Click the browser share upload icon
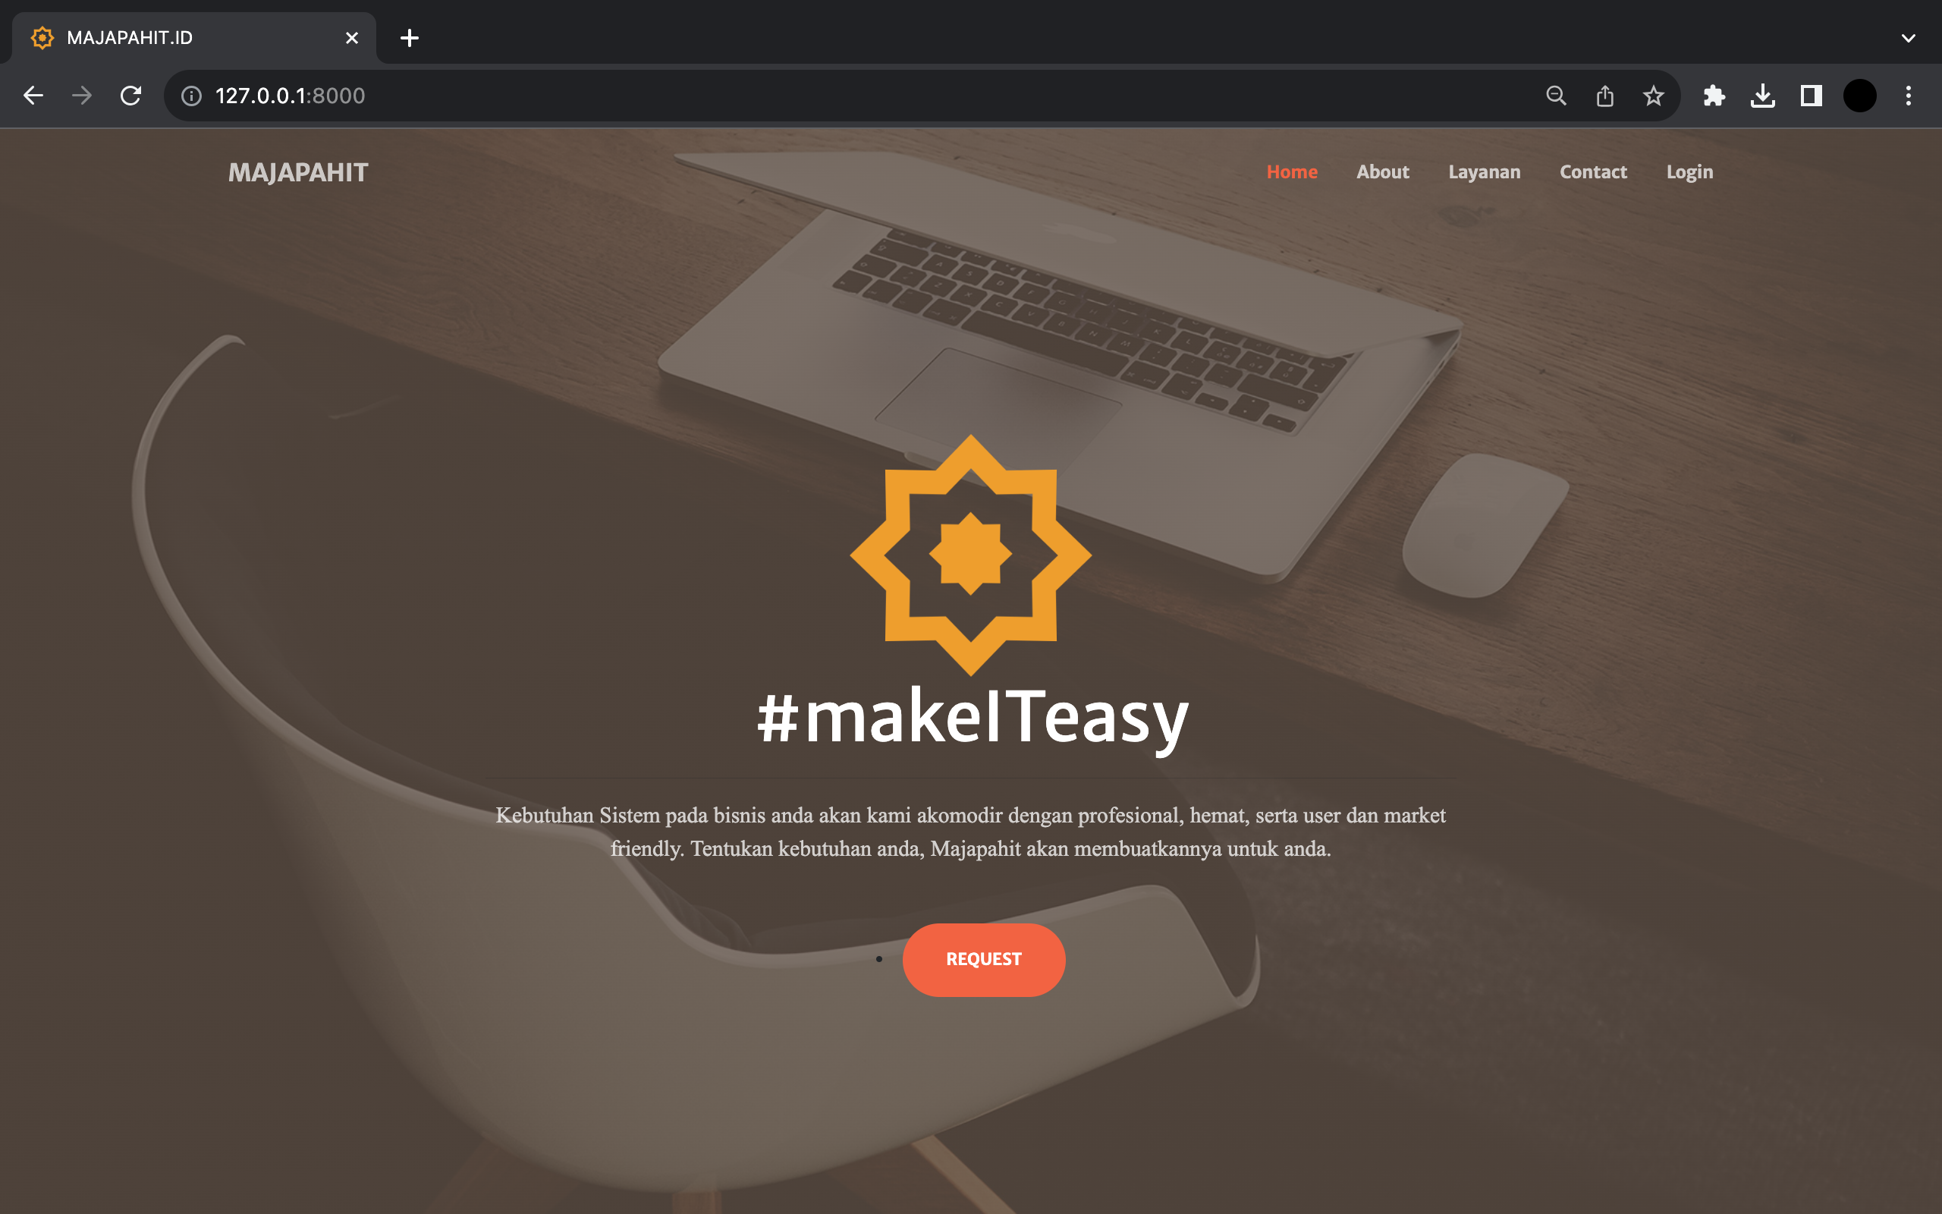Image resolution: width=1942 pixels, height=1214 pixels. pyautogui.click(x=1605, y=95)
